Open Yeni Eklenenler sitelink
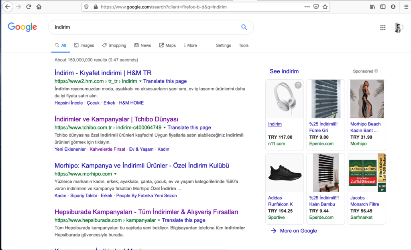 click(x=70, y=149)
